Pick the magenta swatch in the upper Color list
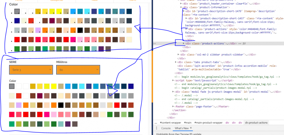The image size is (284, 135). (x=73, y=39)
